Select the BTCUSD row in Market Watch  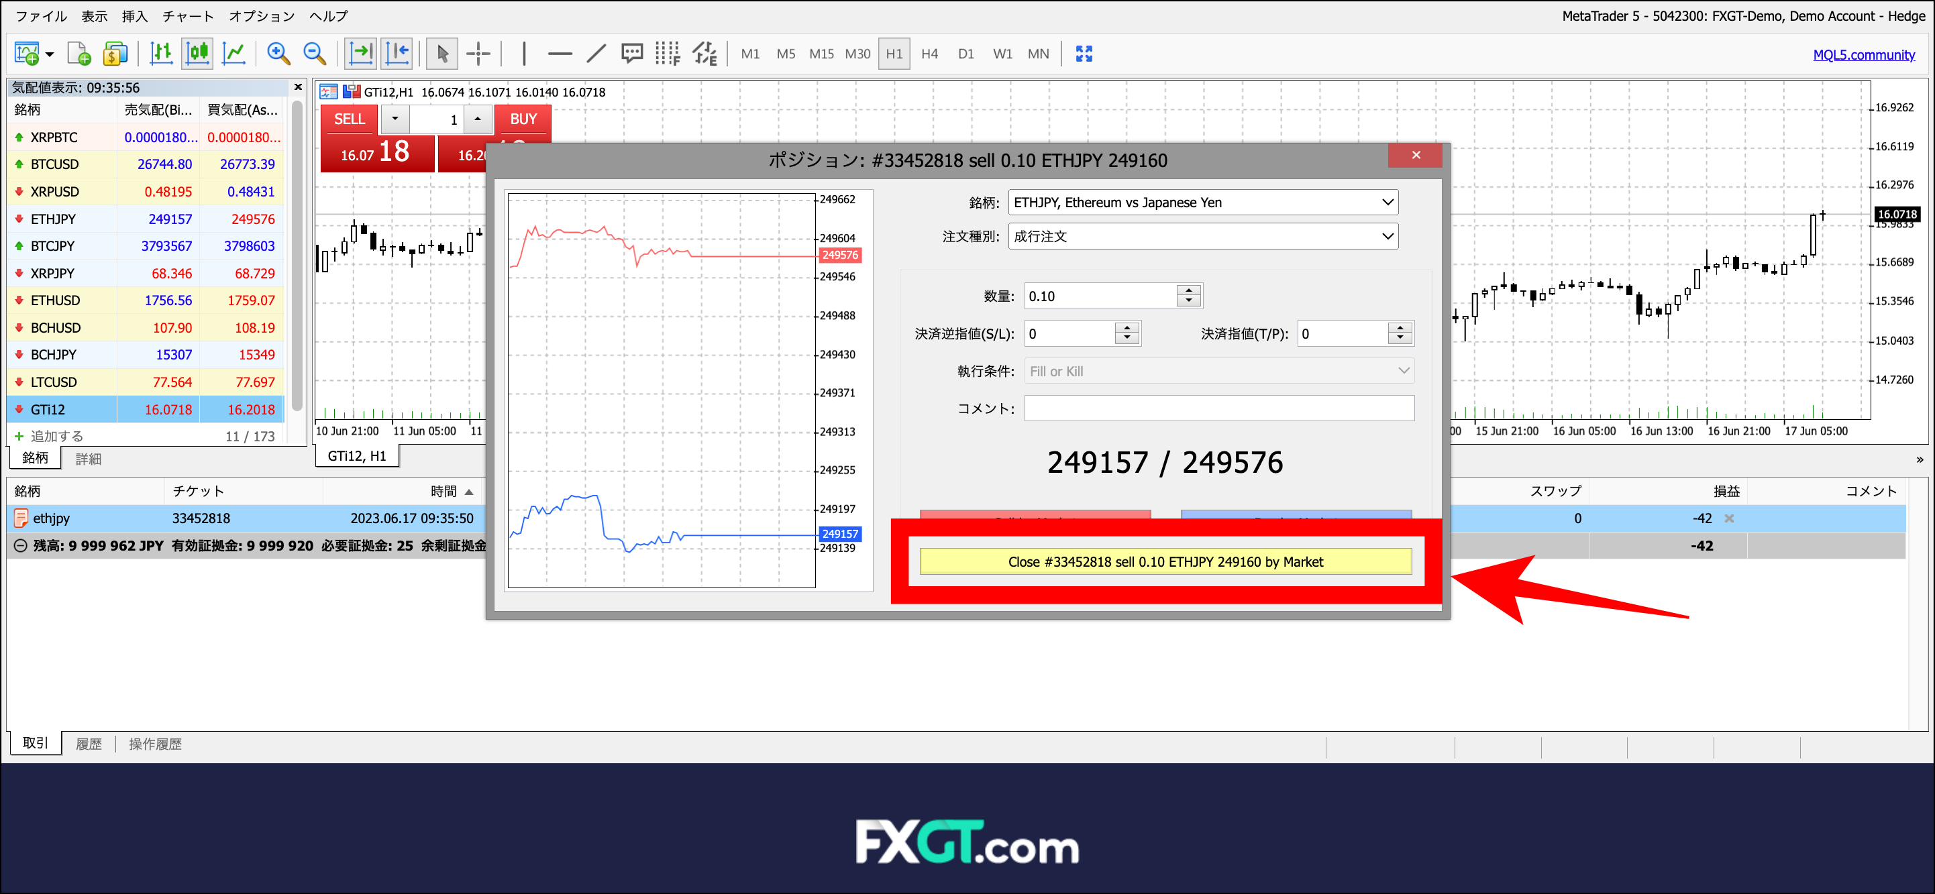146,164
